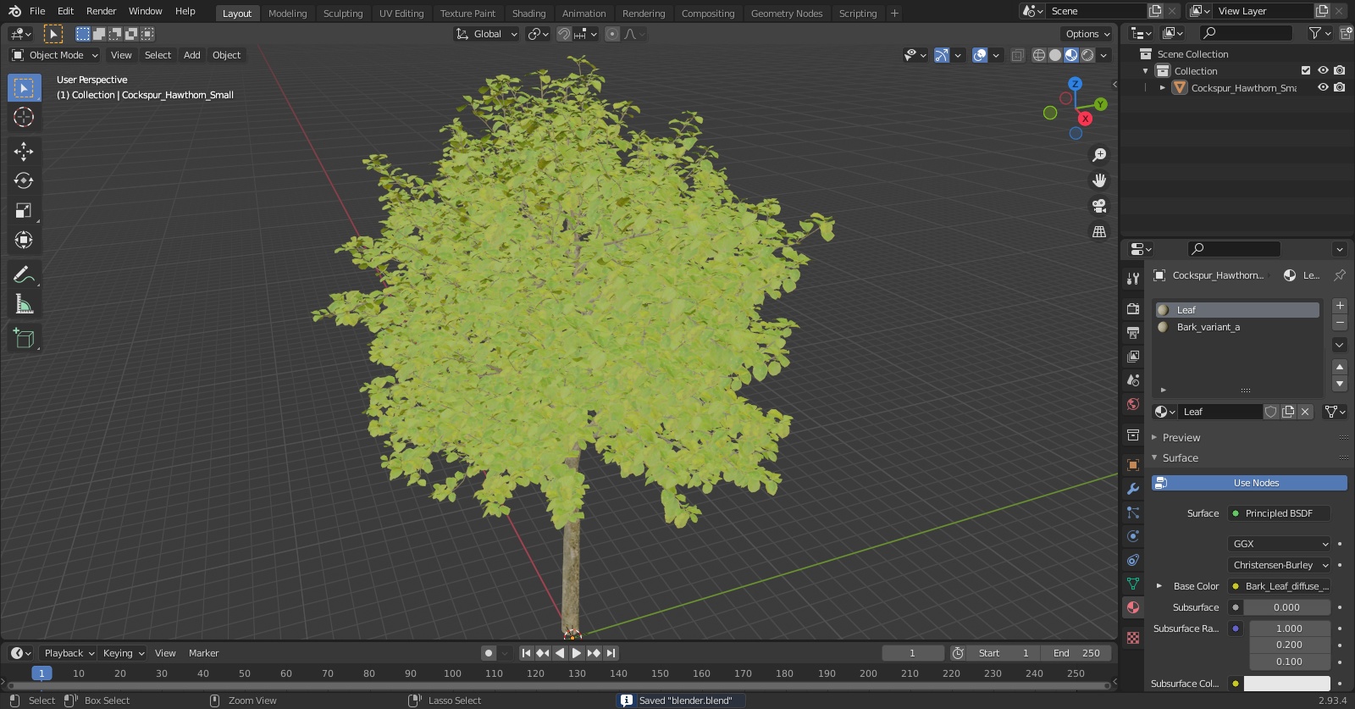Select the Cursor tool in toolbar
The image size is (1355, 709).
click(x=24, y=117)
